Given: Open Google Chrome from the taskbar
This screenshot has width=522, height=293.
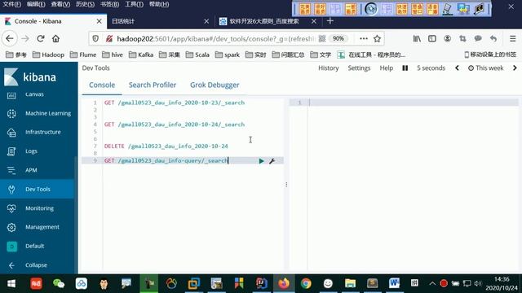Looking at the screenshot, I should click(x=306, y=283).
